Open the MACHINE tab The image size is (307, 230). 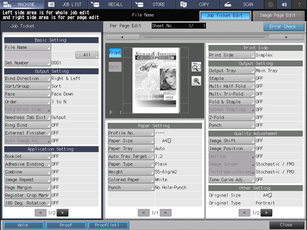(22, 4)
